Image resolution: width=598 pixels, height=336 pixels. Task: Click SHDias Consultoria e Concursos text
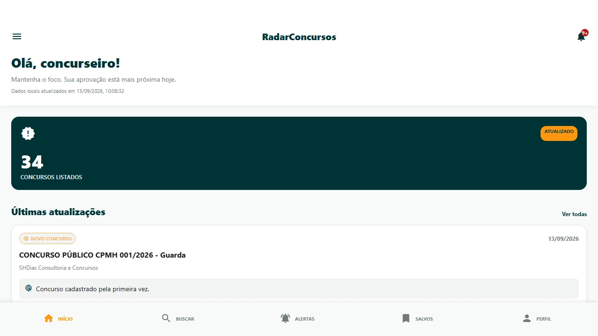[x=58, y=268]
